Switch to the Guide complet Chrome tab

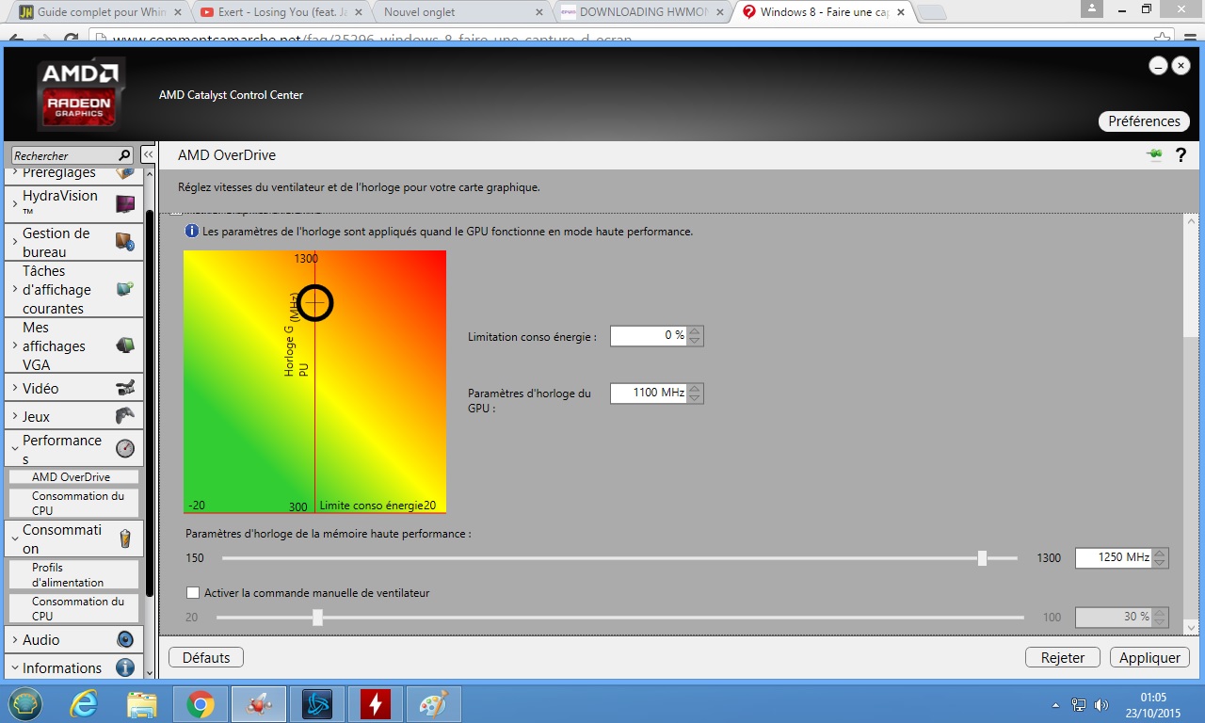[x=100, y=12]
